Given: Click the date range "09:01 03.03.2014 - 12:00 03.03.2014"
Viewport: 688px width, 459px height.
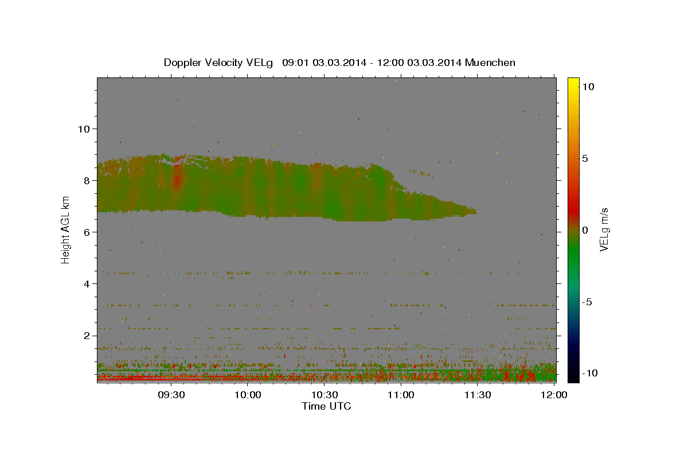Looking at the screenshot, I should pos(372,63).
